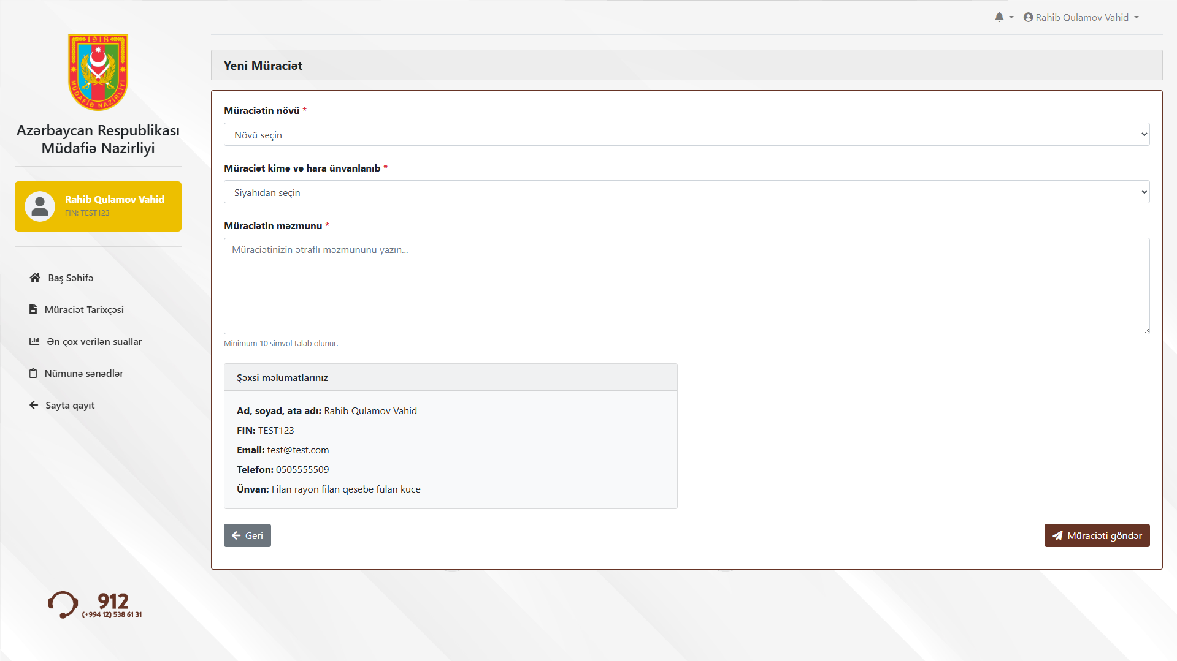Screen dimensions: 1177x661
Task: Click the 912 call center headset logo
Action: 63,605
